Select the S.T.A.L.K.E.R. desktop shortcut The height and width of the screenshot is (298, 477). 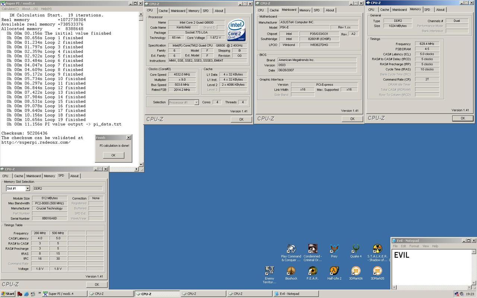[378, 252]
